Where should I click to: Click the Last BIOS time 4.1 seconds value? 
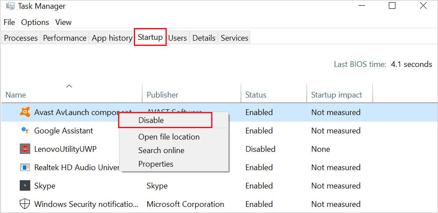(412, 64)
